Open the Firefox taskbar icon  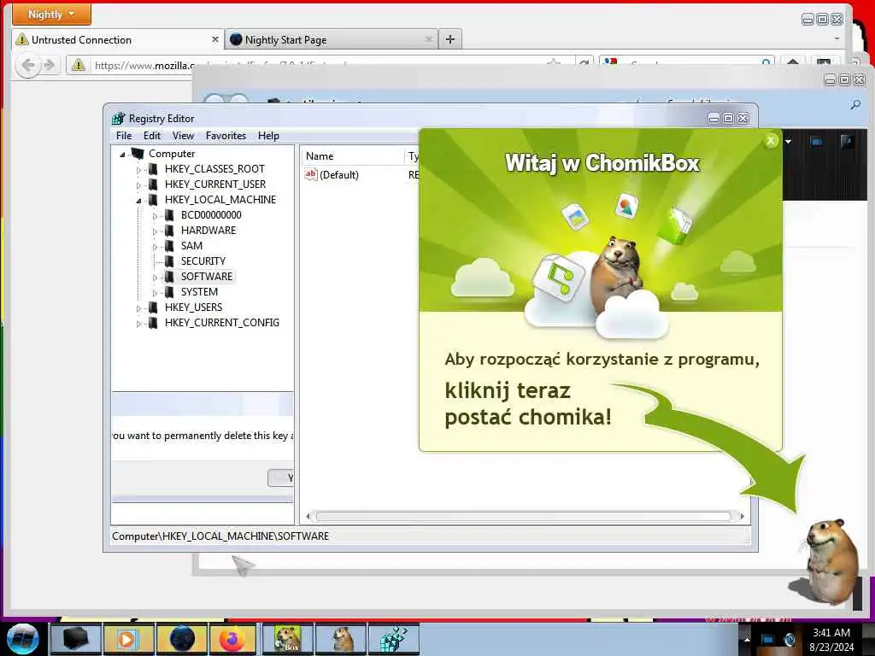[x=232, y=639]
